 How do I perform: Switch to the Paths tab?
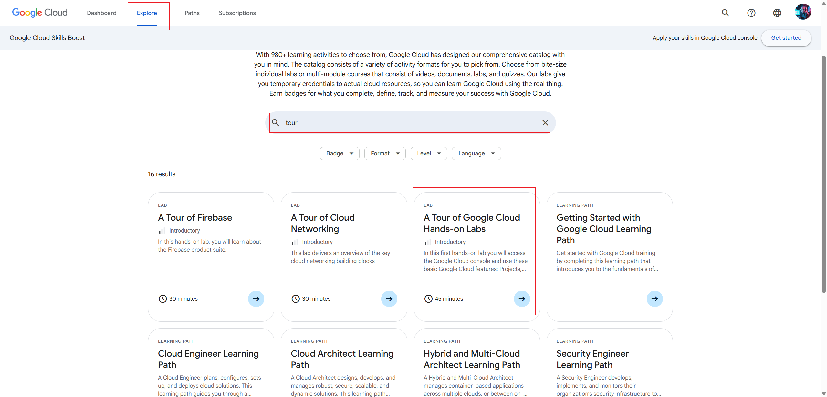192,13
